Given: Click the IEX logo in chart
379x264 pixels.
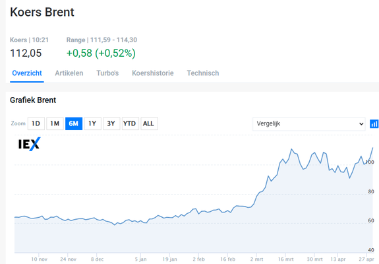Looking at the screenshot, I should click(x=30, y=144).
